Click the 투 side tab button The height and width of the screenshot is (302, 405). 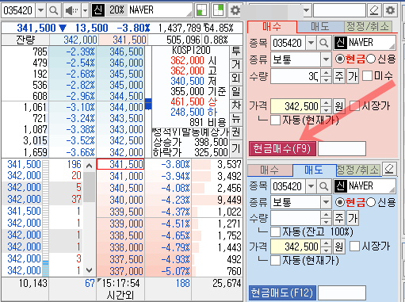[236, 52]
